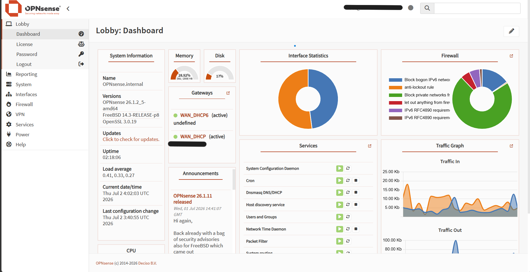
Task: Click the Memory usage gauge
Action: click(x=184, y=73)
